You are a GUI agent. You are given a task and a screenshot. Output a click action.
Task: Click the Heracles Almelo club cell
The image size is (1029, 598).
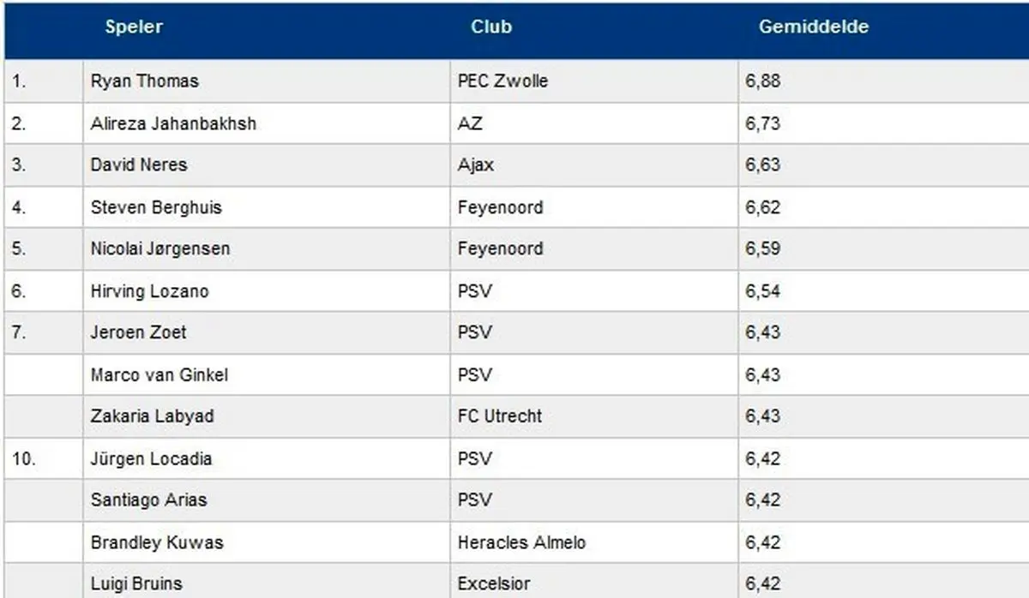[522, 542]
